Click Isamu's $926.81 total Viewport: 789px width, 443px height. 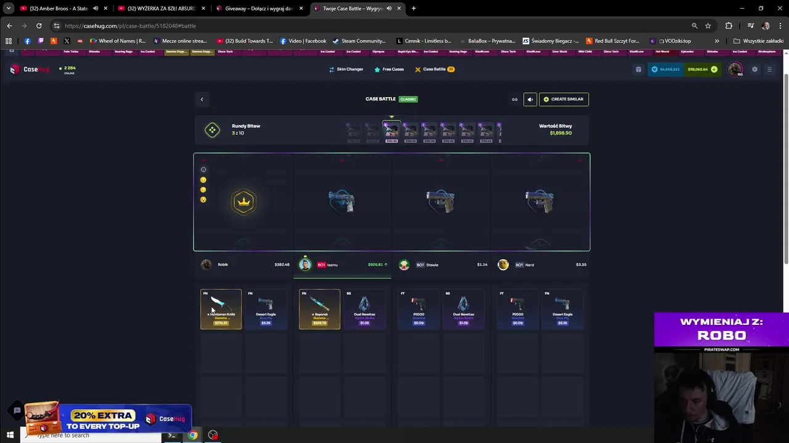pos(375,265)
